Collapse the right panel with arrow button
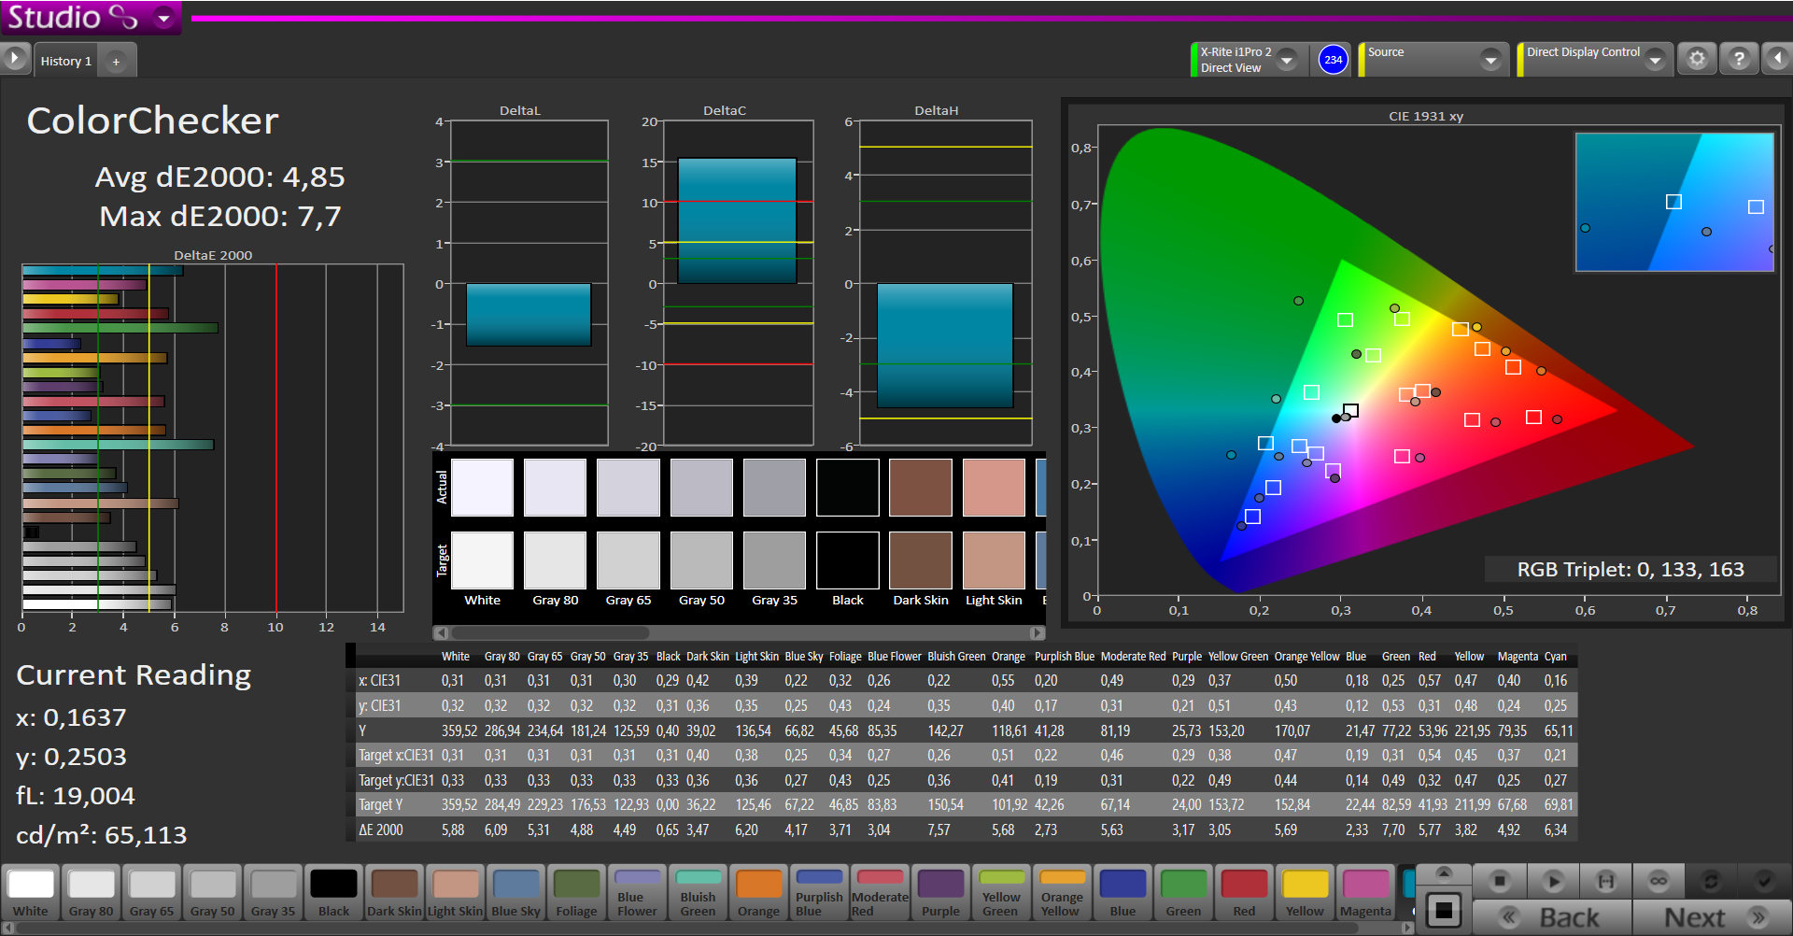This screenshot has height=936, width=1793. tap(1777, 59)
